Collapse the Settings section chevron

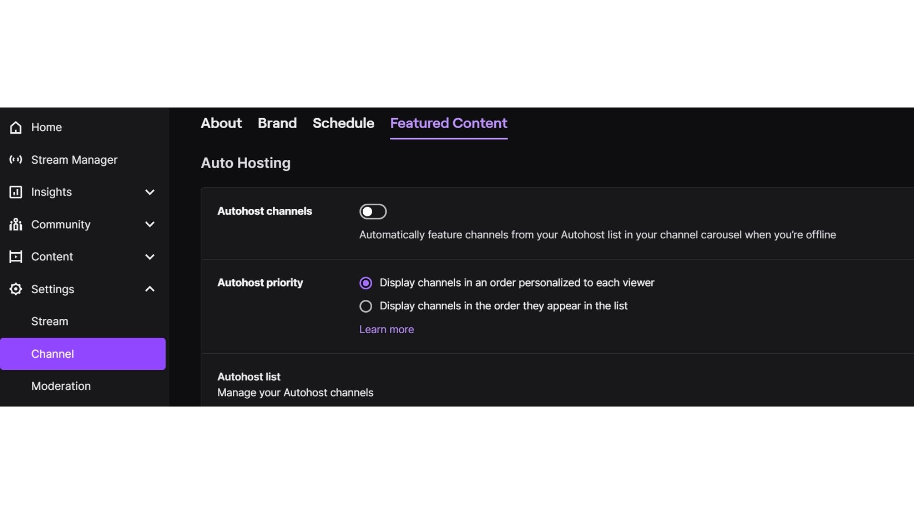pyautogui.click(x=150, y=289)
